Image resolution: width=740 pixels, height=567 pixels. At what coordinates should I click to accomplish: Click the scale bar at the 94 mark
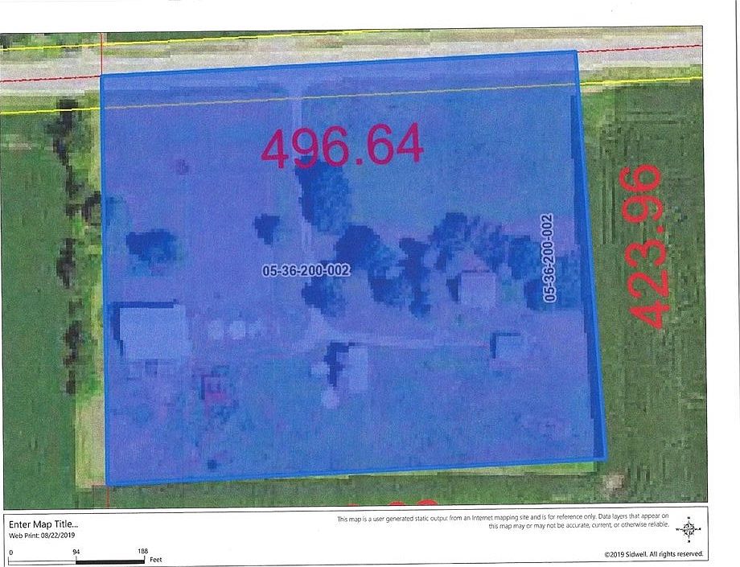(x=76, y=558)
